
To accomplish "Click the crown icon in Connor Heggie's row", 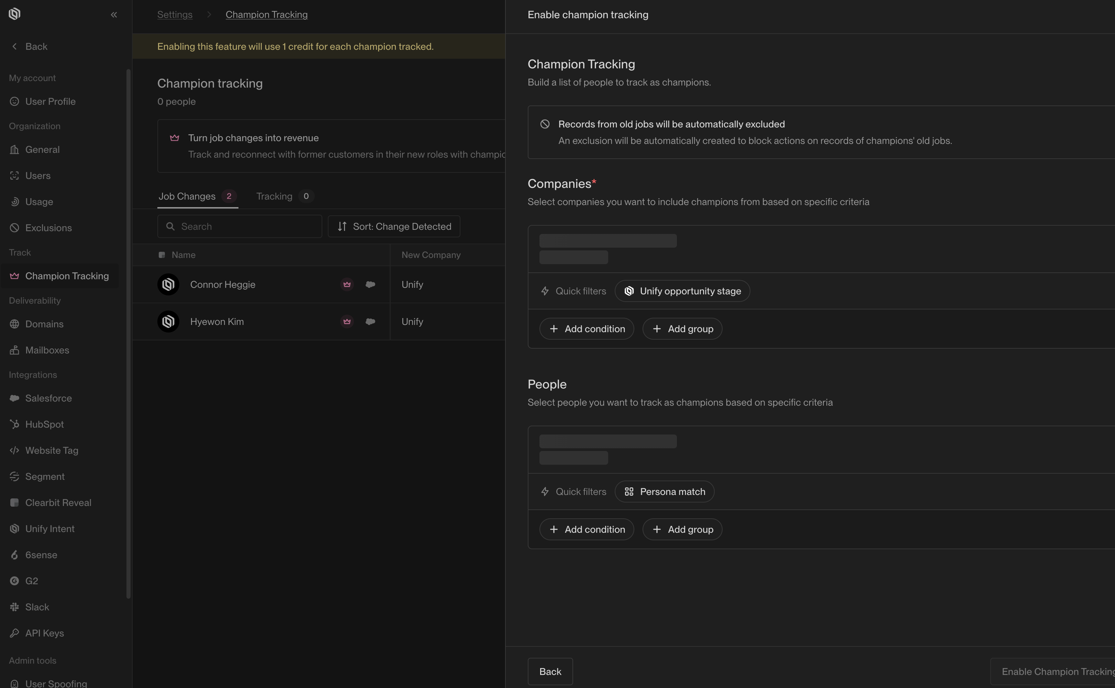I will coord(347,284).
